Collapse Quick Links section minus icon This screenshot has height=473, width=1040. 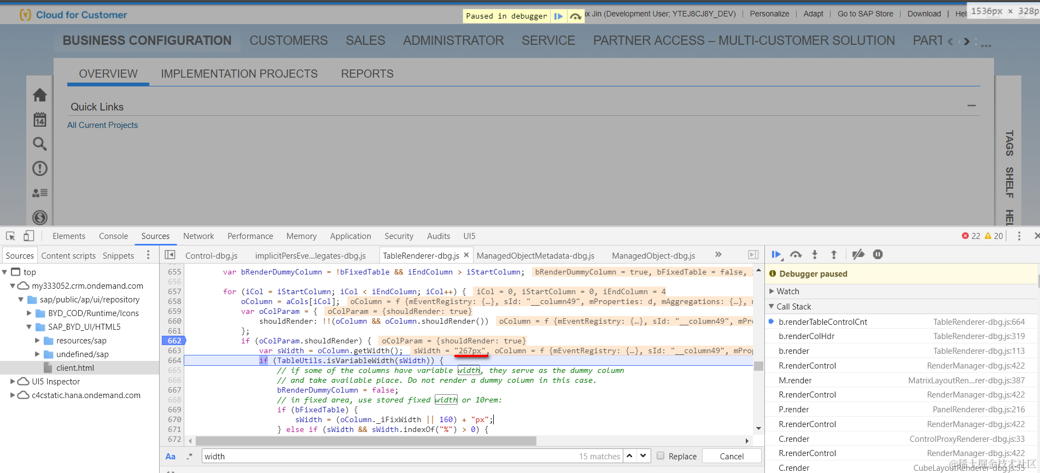(972, 106)
